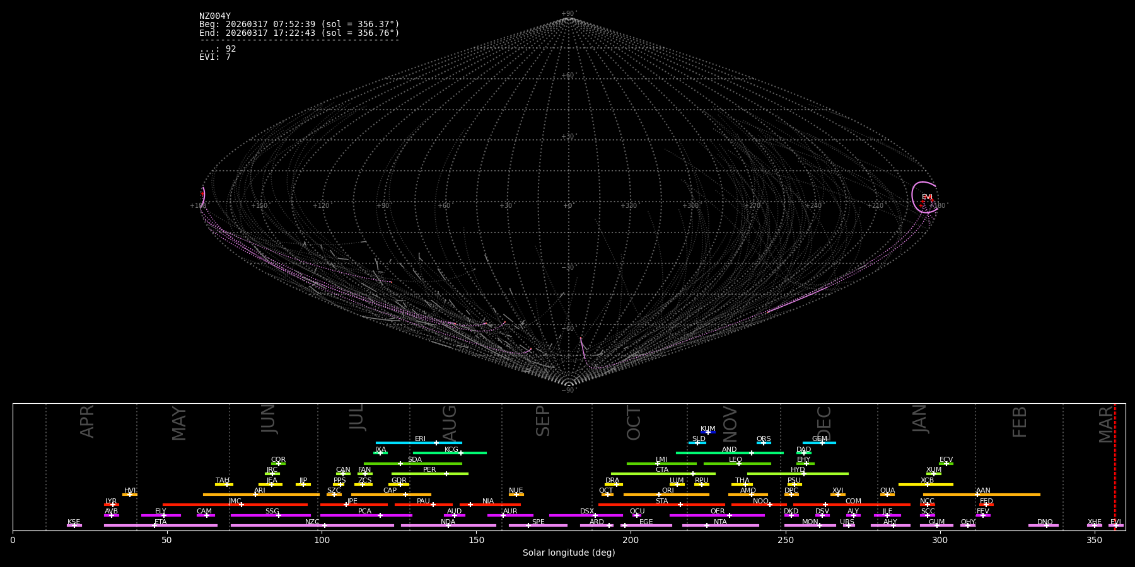This screenshot has height=567, width=1135.
Task: Click the DRA shower label
Action: [x=612, y=481]
